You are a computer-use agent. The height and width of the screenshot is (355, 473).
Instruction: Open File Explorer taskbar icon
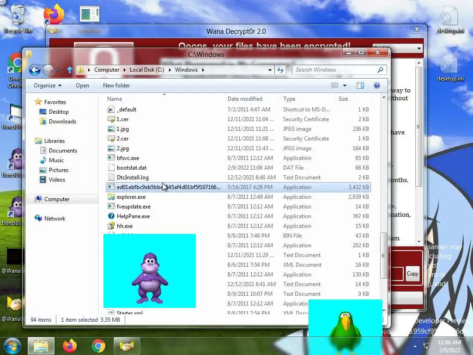[41, 346]
